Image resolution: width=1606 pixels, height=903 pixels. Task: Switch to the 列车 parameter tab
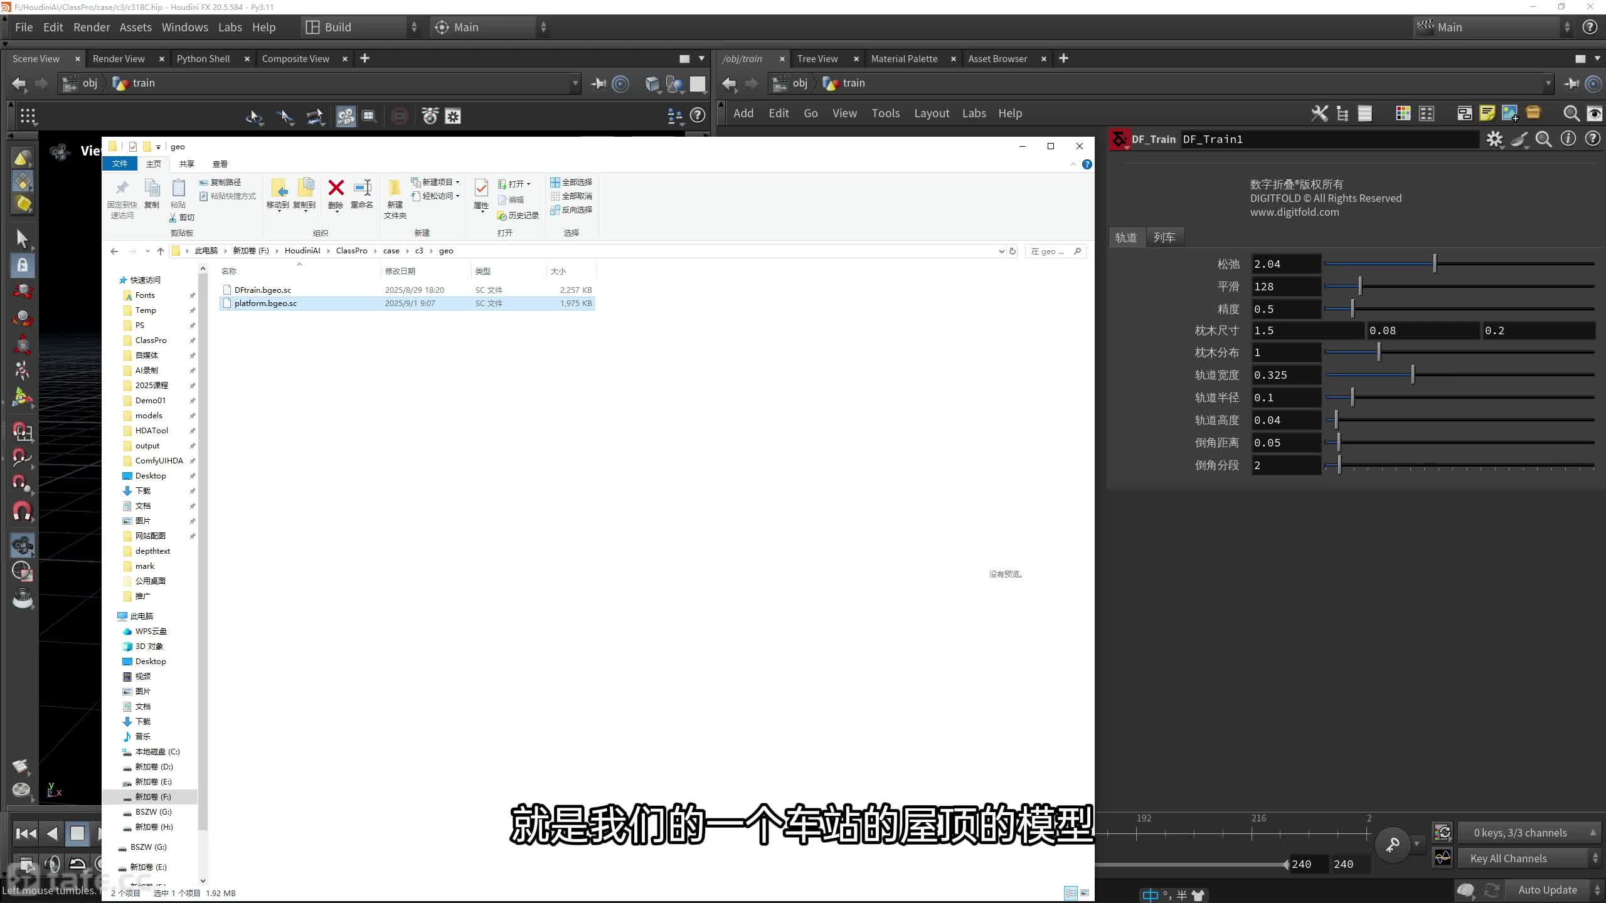point(1164,238)
